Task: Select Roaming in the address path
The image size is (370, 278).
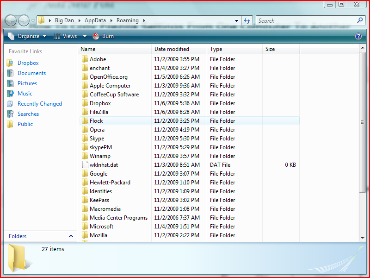Action: pyautogui.click(x=128, y=20)
